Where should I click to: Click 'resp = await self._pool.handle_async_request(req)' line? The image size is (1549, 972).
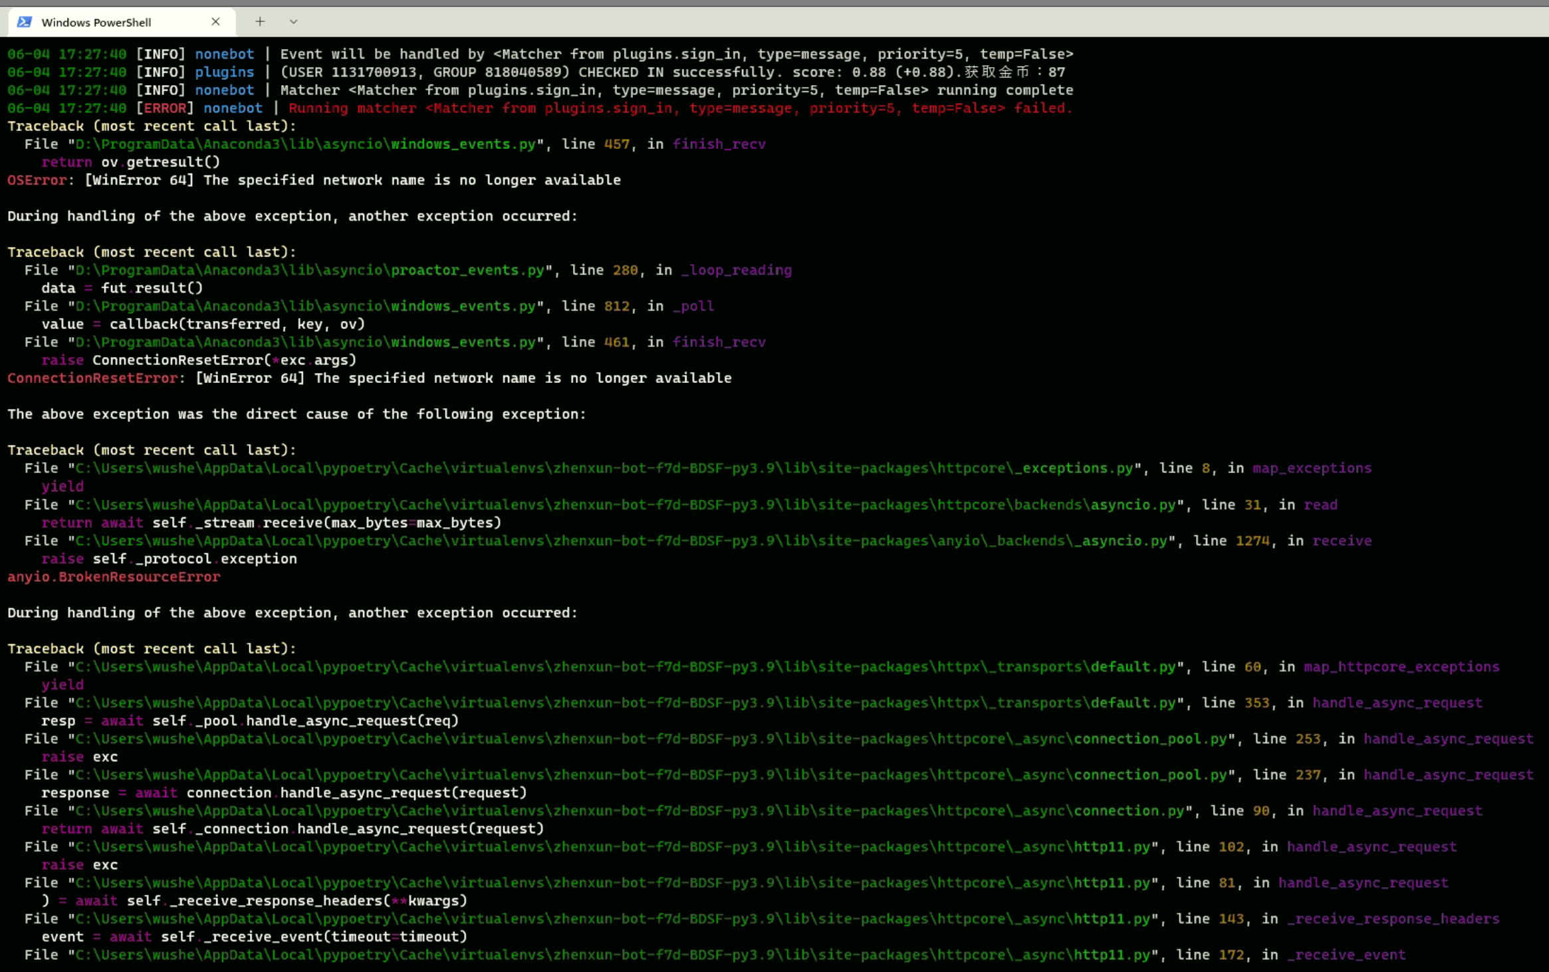(250, 721)
